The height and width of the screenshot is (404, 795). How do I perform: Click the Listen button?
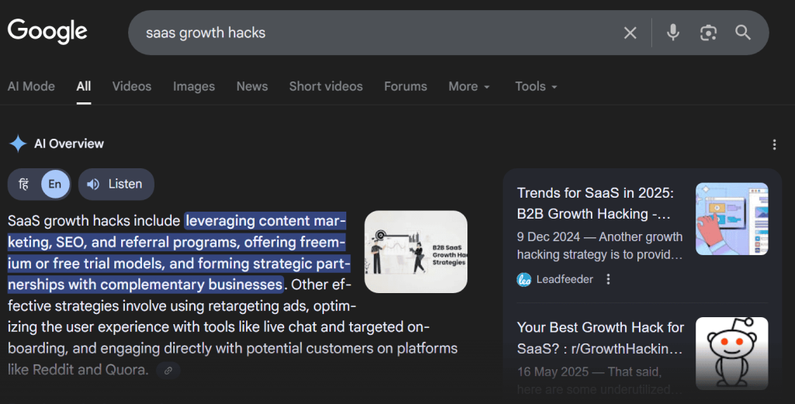tap(116, 184)
